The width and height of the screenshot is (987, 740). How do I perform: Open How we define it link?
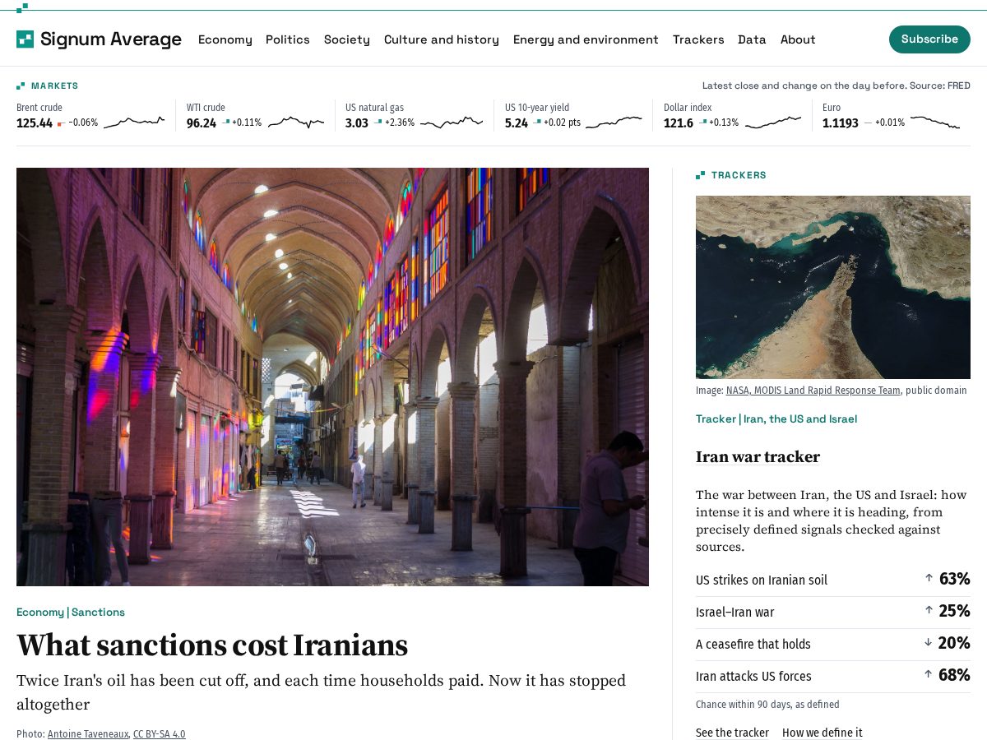[x=822, y=733]
